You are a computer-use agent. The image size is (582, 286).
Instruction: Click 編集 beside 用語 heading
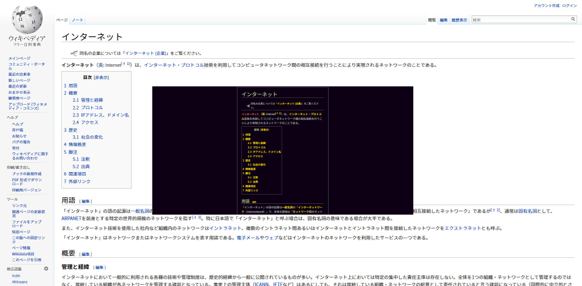click(86, 201)
